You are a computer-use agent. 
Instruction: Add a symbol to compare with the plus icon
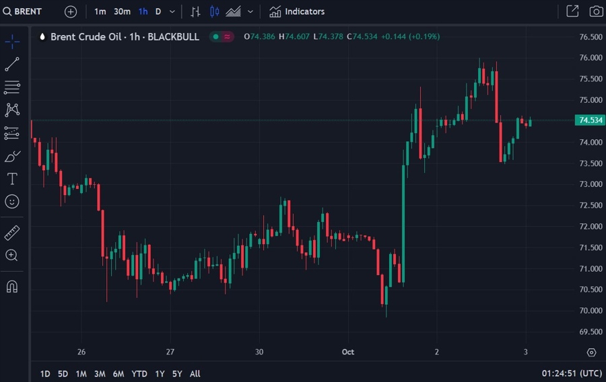pyautogui.click(x=71, y=12)
